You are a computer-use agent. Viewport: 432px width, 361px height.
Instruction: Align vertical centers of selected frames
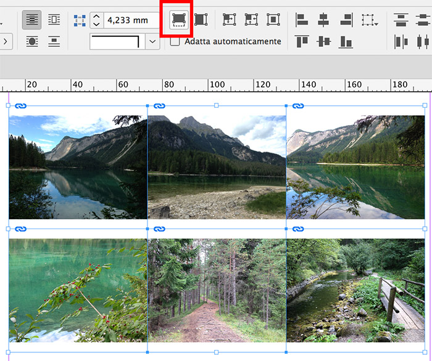coord(323,42)
